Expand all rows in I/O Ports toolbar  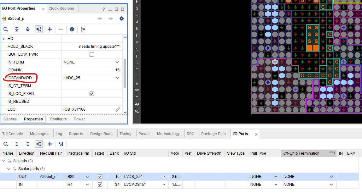coord(28,144)
